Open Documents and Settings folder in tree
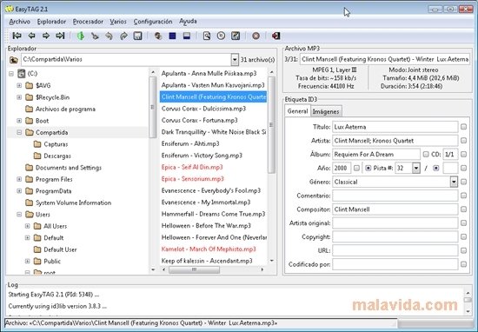The height and width of the screenshot is (332, 478). (x=69, y=168)
